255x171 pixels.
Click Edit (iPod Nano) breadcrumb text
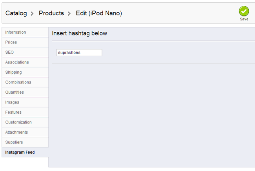[x=99, y=13]
